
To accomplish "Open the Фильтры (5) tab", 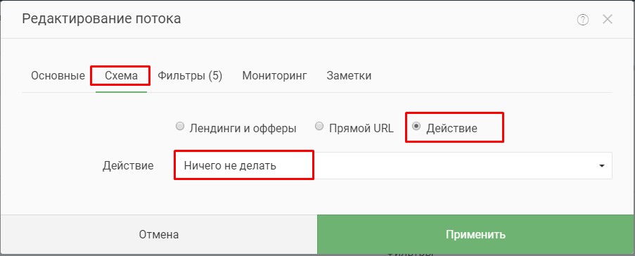I will (x=190, y=76).
